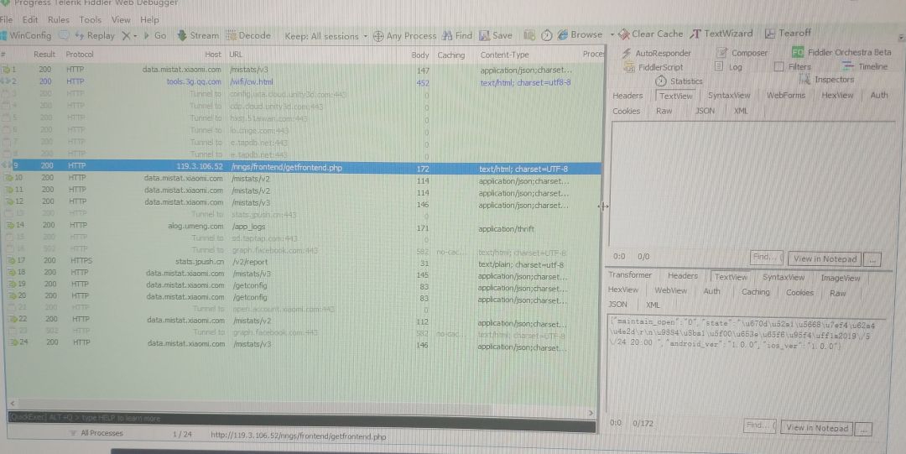
Task: Select the Caching response tab
Action: [755, 292]
